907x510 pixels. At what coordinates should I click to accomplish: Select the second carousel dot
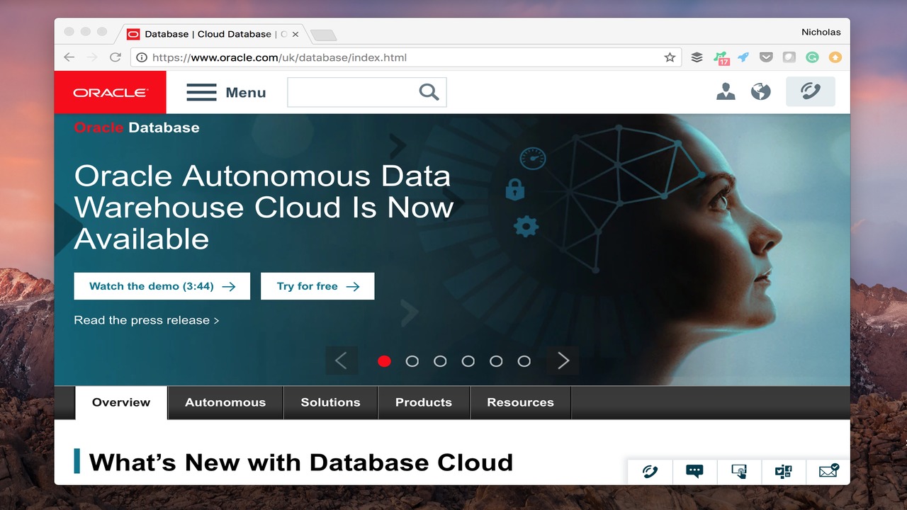(412, 361)
